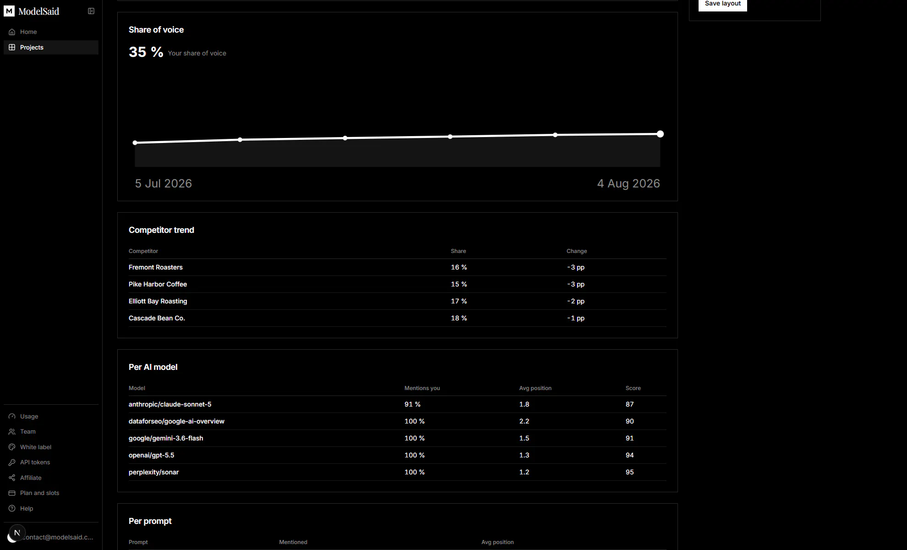Click the Per AI model heading
This screenshot has height=550, width=907.
(153, 367)
